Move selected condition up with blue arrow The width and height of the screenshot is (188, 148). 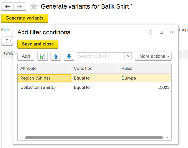click(56, 56)
